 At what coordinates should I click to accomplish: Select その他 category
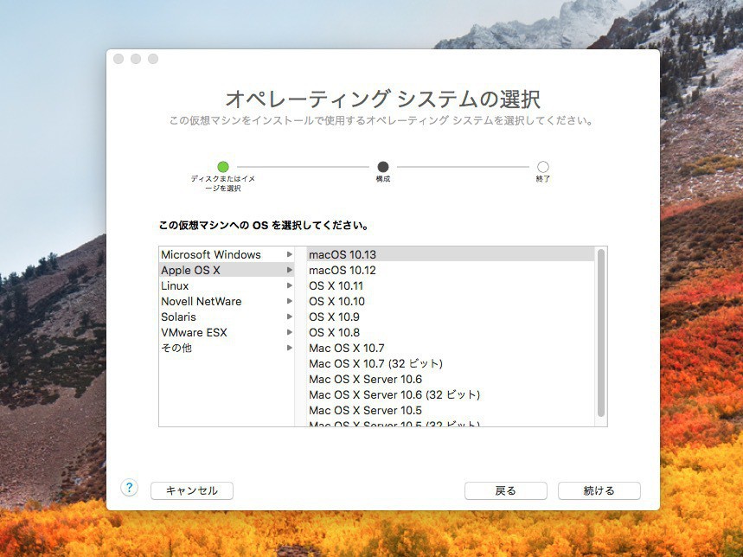tap(227, 348)
